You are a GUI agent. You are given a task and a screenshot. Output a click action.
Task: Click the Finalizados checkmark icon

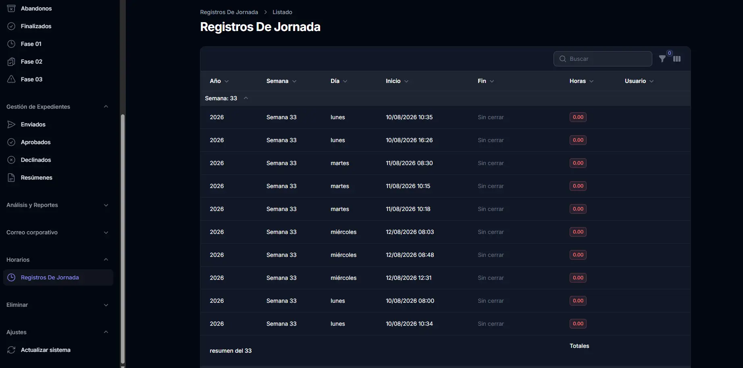point(11,26)
